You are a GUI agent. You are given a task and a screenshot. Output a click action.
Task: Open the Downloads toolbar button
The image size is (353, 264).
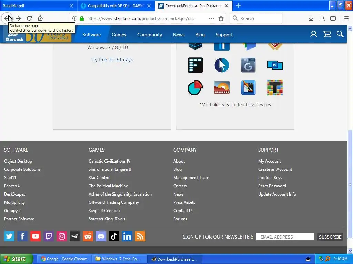pos(311,18)
